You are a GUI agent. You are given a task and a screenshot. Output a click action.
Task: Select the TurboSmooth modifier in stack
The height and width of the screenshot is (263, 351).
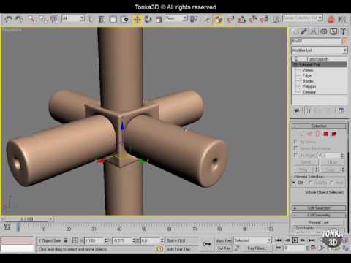coord(317,59)
